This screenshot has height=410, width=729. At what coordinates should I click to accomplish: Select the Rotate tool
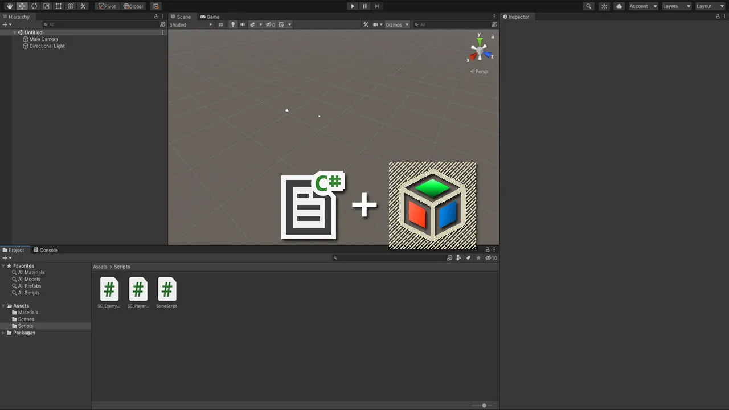point(34,6)
